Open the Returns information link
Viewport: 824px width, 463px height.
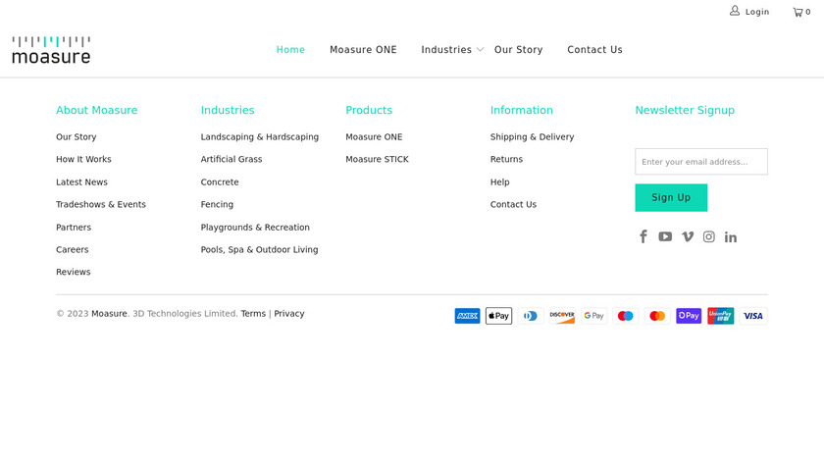(506, 159)
